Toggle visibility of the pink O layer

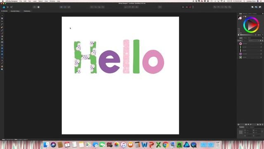coord(261,44)
